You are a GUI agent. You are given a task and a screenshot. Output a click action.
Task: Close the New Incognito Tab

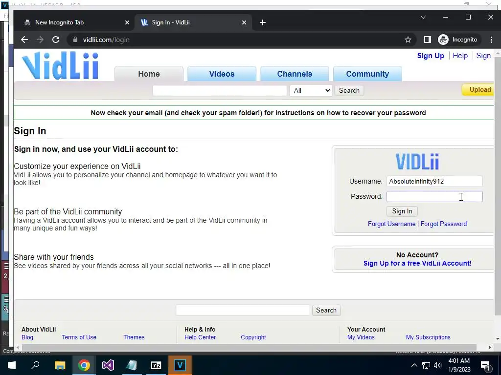[127, 22]
